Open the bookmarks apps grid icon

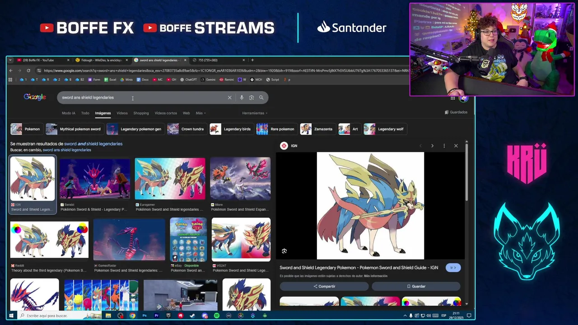(10, 79)
